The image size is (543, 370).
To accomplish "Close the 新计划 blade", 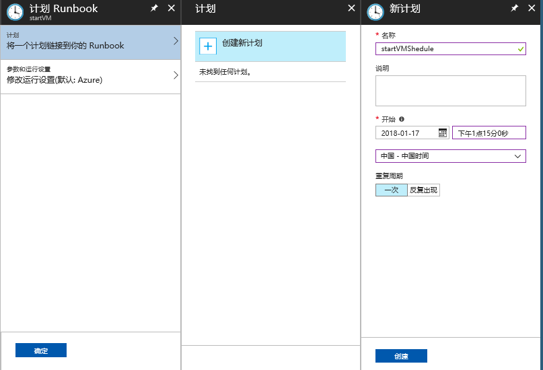I will 532,9.
